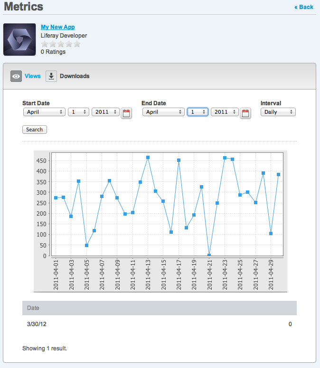
Task: Open the Start Date day dropdown
Action: click(78, 112)
